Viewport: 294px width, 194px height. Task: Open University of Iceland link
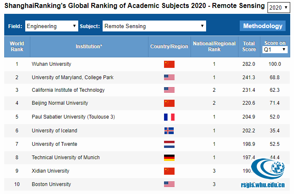click(54, 130)
